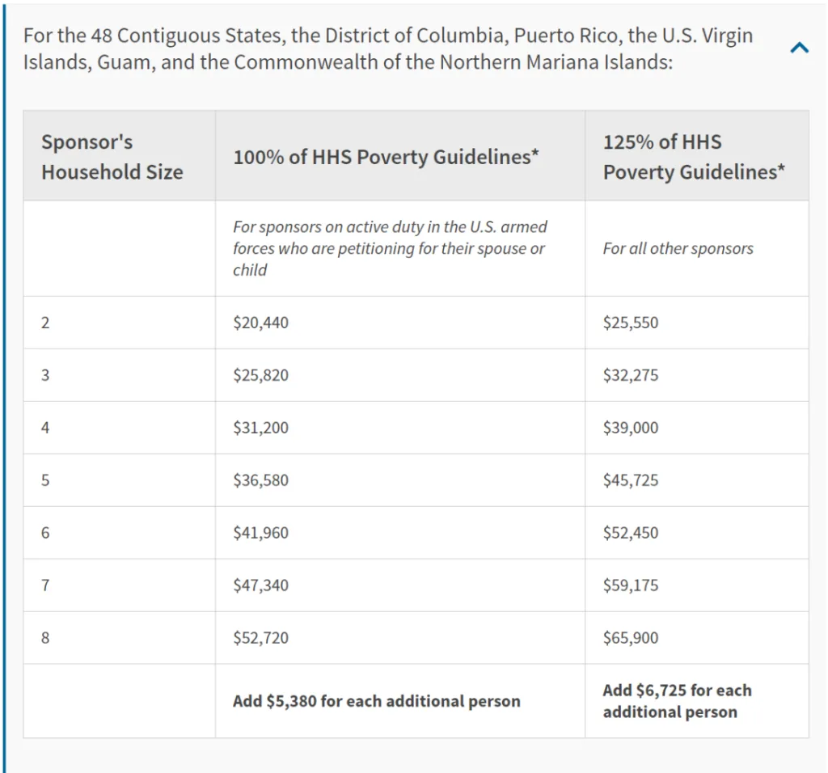This screenshot has width=828, height=773.
Task: Click the $65,900 cell for household of 8
Action: click(631, 638)
